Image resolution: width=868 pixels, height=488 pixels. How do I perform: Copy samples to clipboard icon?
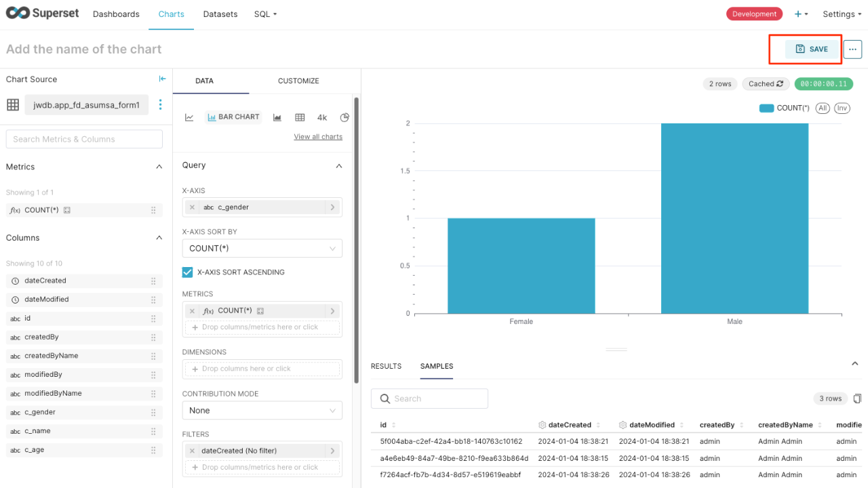point(857,399)
